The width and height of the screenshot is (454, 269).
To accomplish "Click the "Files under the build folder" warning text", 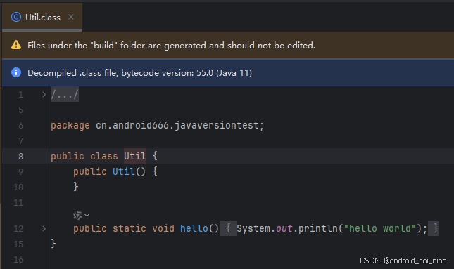I will pos(172,46).
